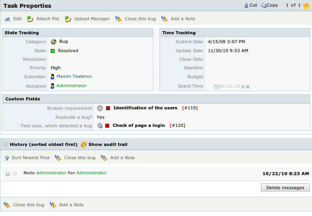The width and height of the screenshot is (312, 216).
Task: Open Upload Manager
Action: [87, 19]
